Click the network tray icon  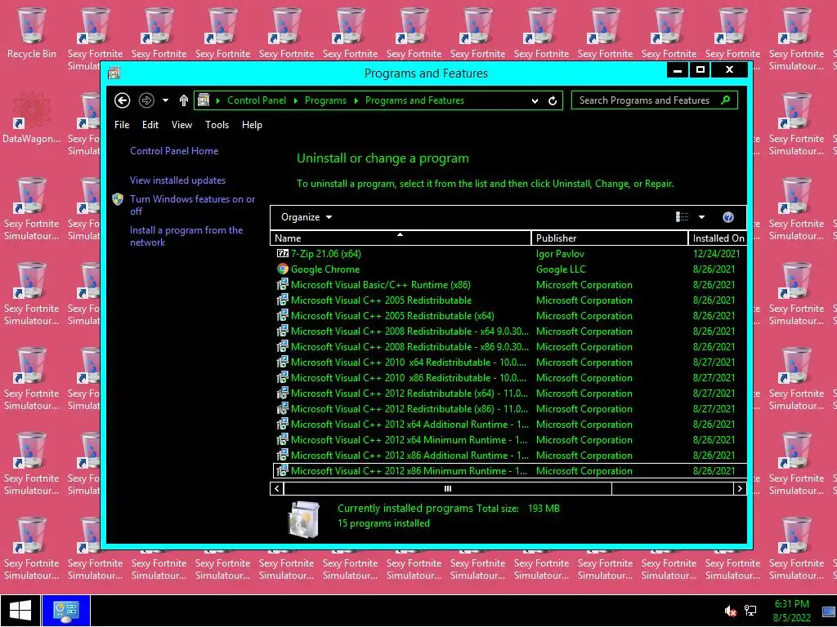tap(750, 611)
